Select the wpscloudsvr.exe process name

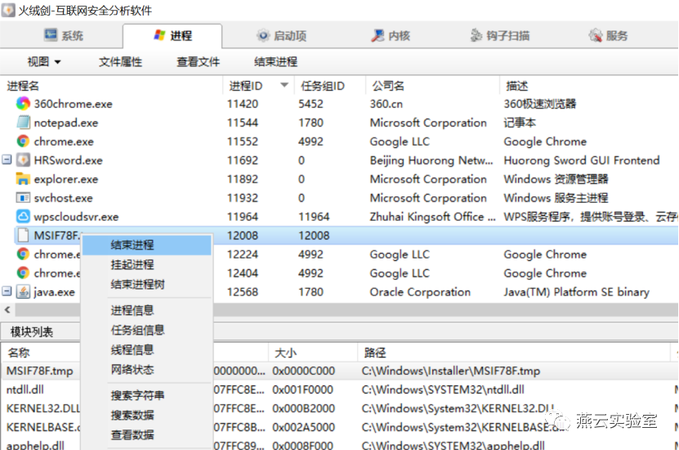coord(76,217)
